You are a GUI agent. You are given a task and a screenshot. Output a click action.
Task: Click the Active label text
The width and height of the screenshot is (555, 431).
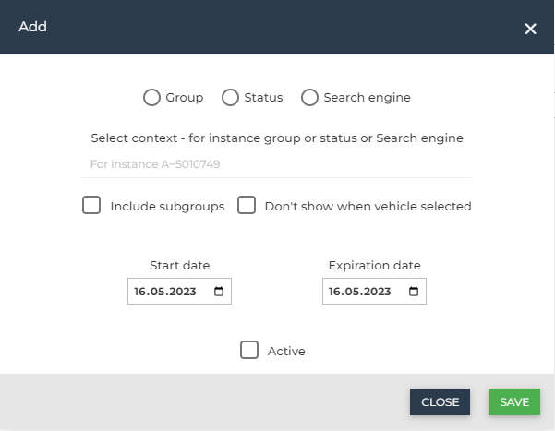[286, 351]
